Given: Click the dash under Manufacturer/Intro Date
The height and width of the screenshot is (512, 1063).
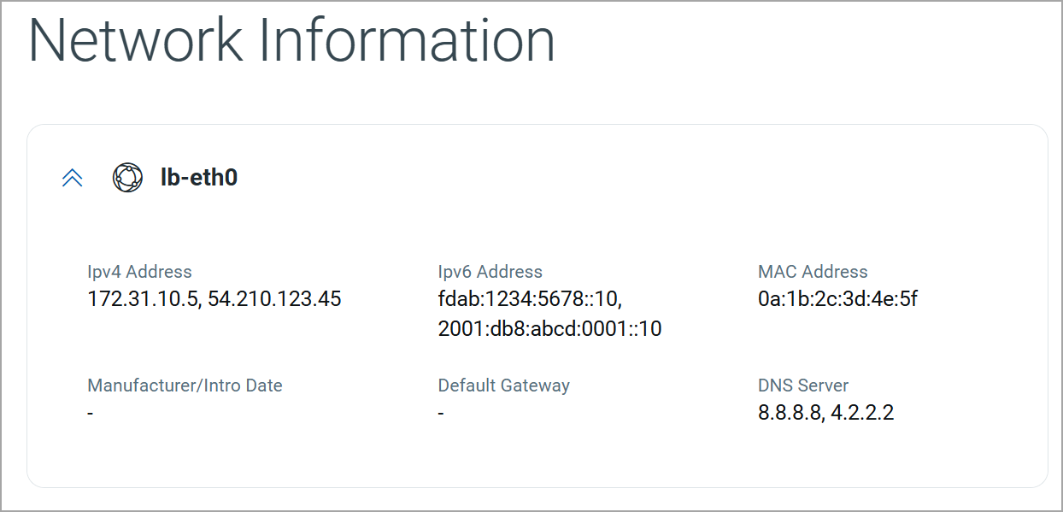Looking at the screenshot, I should 91,414.
